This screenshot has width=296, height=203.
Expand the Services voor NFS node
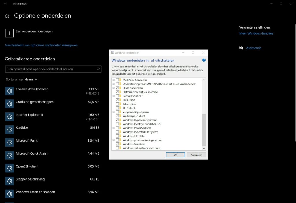[114, 96]
